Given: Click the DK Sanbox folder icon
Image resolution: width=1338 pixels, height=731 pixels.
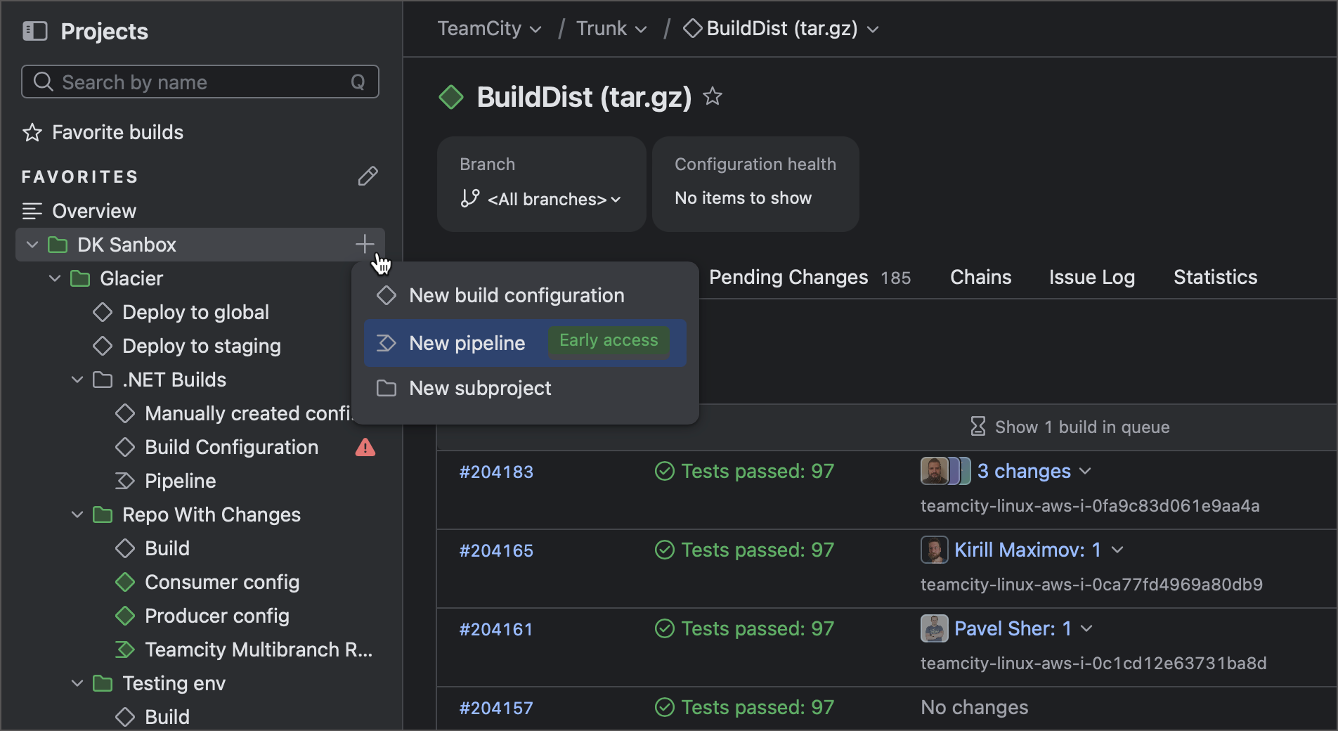Looking at the screenshot, I should (x=58, y=245).
